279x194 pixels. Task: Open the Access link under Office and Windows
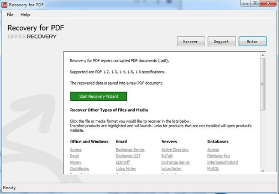click(x=76, y=150)
